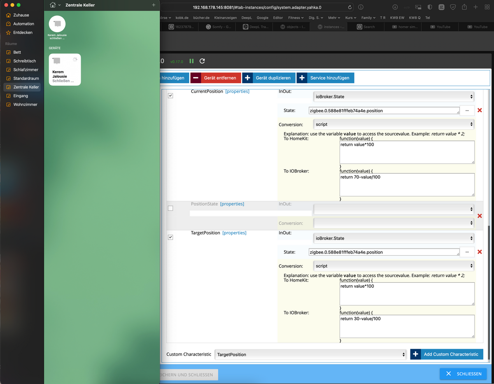494x384 pixels.
Task: Open CurrentPosition properties link
Action: point(237,91)
